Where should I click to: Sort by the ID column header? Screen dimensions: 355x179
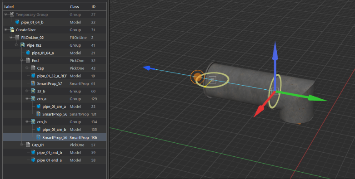pyautogui.click(x=93, y=7)
